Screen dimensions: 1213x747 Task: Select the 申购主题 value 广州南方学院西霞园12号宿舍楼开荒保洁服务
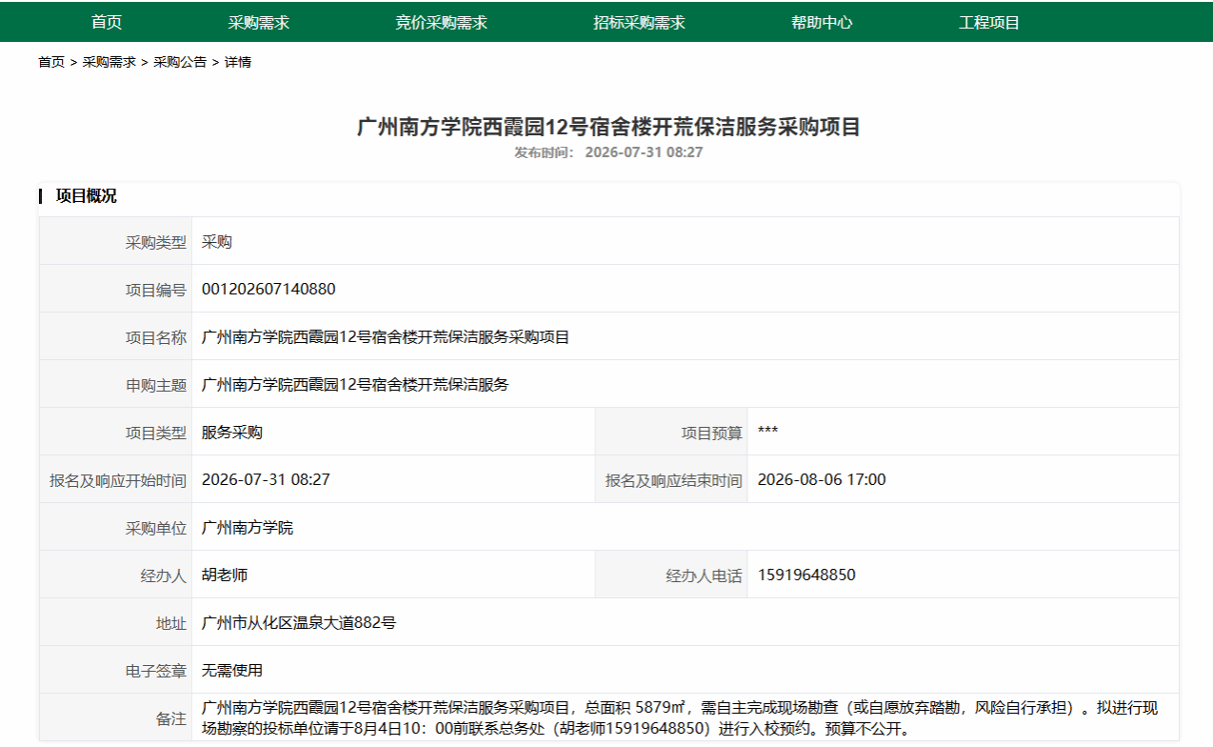point(355,385)
